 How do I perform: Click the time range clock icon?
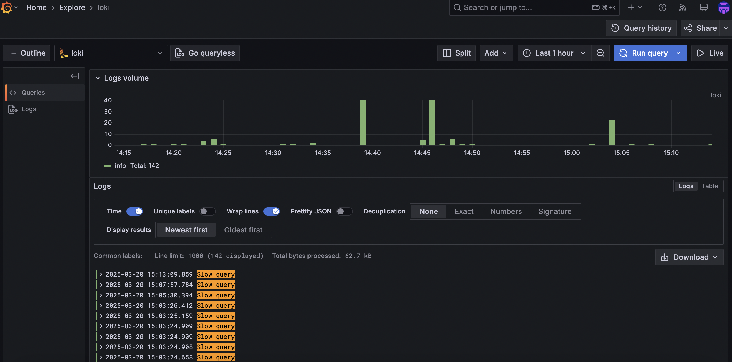click(527, 53)
